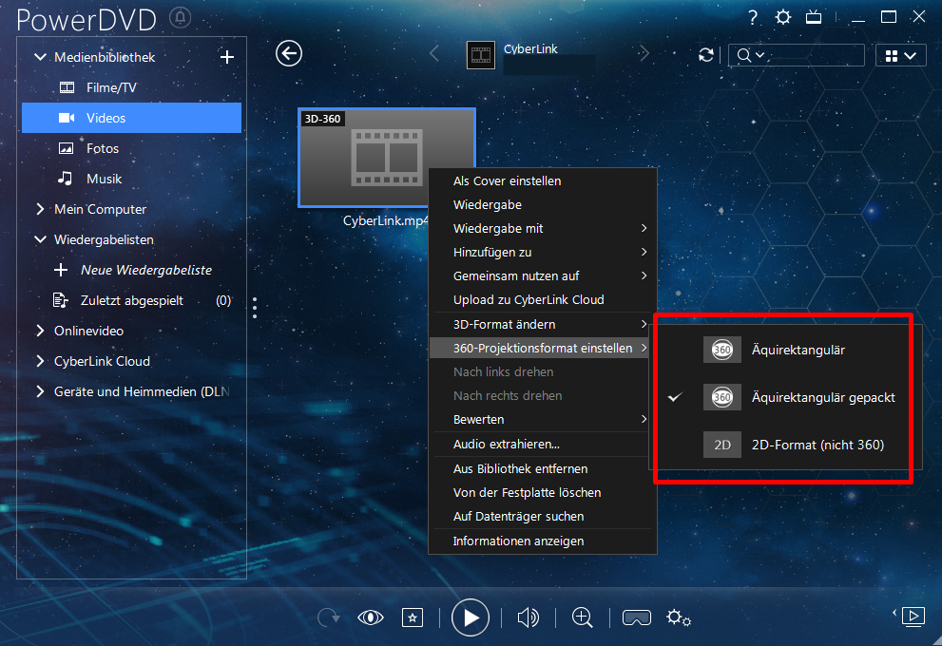942x646 pixels.
Task: Start playback with the play button
Action: pos(470,617)
